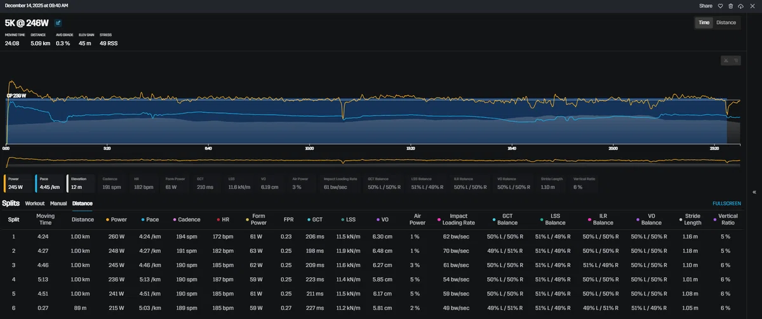The height and width of the screenshot is (319, 762).
Task: Toggle the Pace metric chip
Action: 49,183
